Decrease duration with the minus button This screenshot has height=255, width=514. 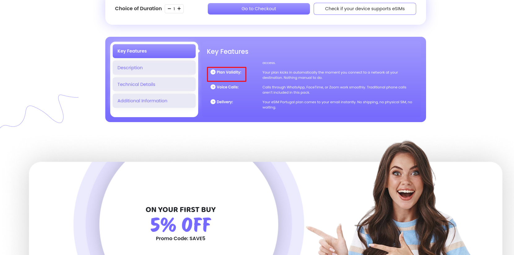point(169,9)
